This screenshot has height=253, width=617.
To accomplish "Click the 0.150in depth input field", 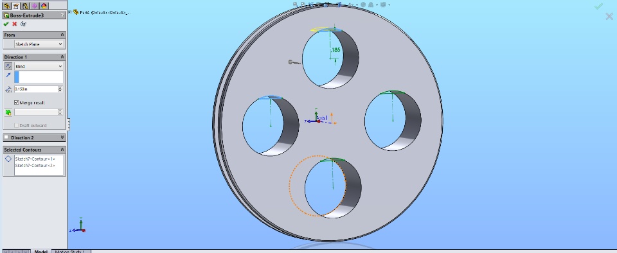I will [36, 89].
